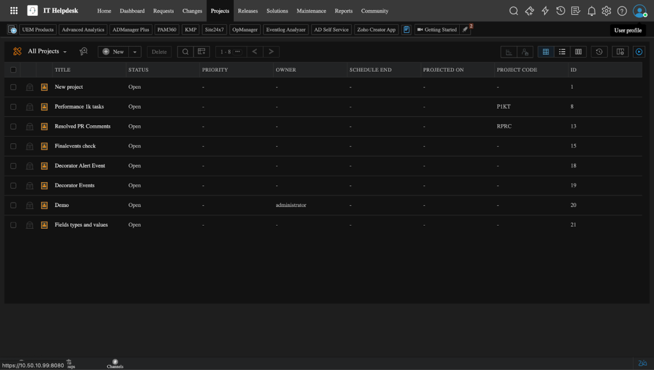654x370 pixels.
Task: Sort by SCHEDULE END column header
Action: (370, 70)
